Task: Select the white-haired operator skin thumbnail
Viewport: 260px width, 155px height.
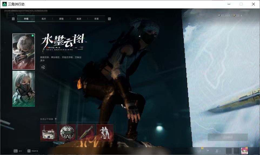Action: click(24, 51)
